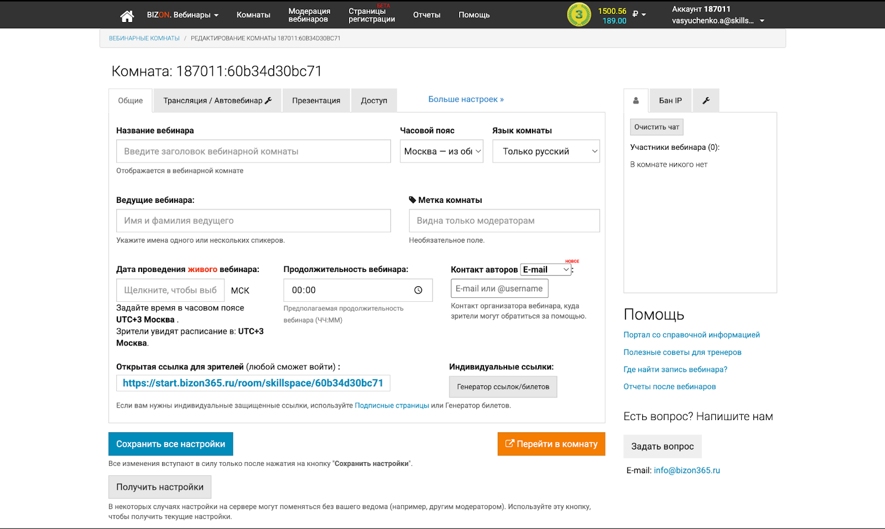Open the Часовой пояс dropdown

(441, 151)
